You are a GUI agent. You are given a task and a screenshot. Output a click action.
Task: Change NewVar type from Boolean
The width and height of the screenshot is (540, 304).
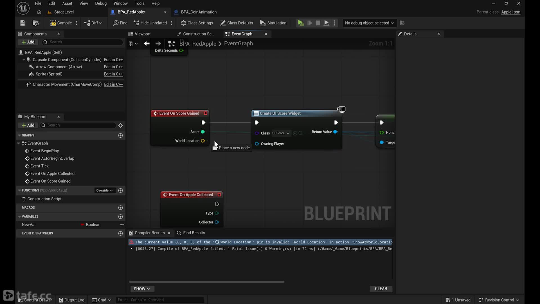point(91,225)
